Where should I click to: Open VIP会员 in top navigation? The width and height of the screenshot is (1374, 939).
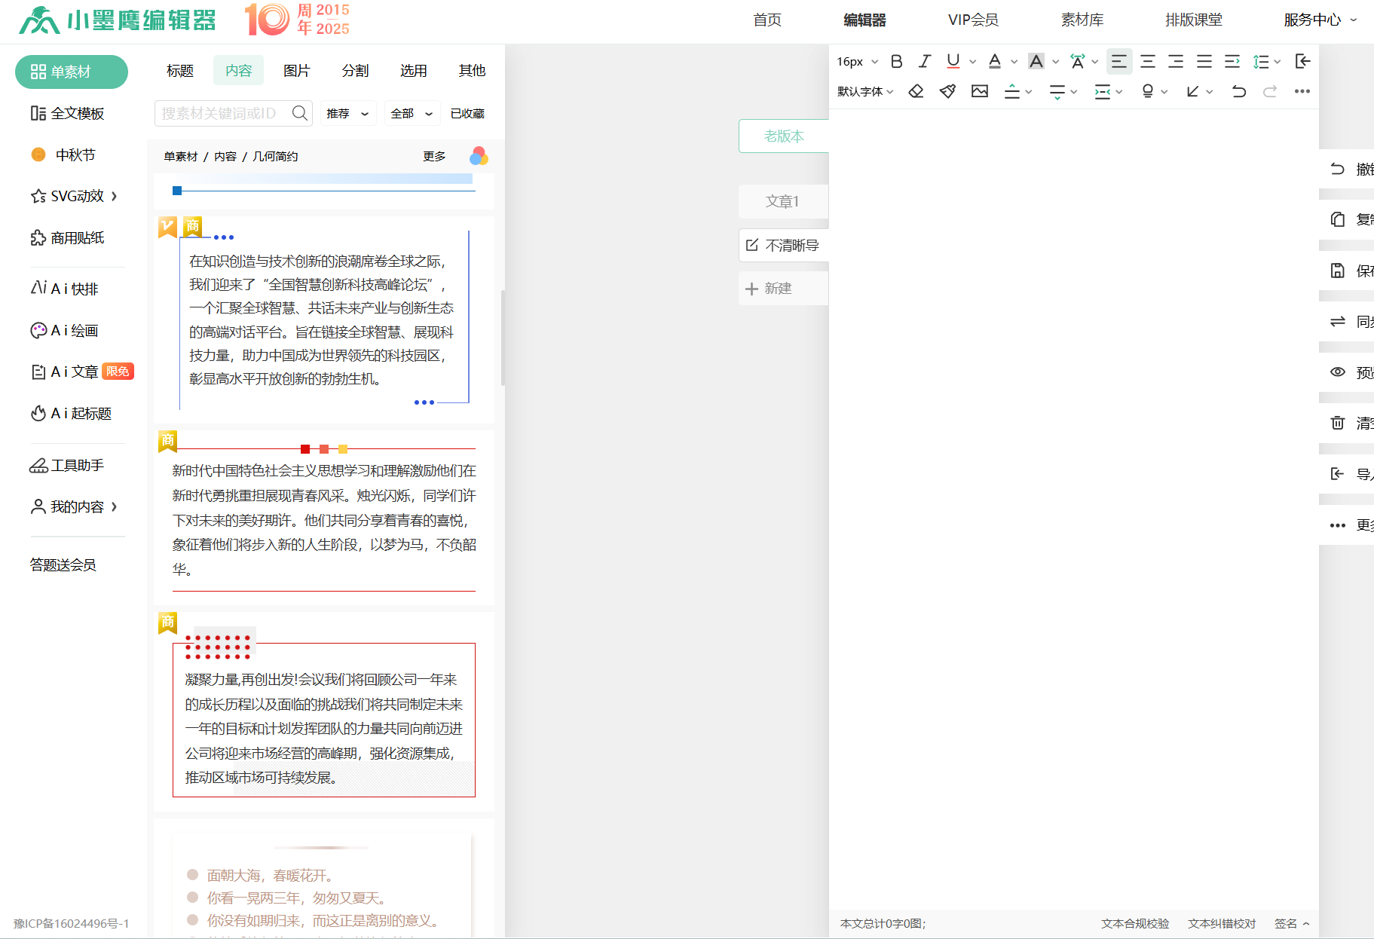coord(973,20)
